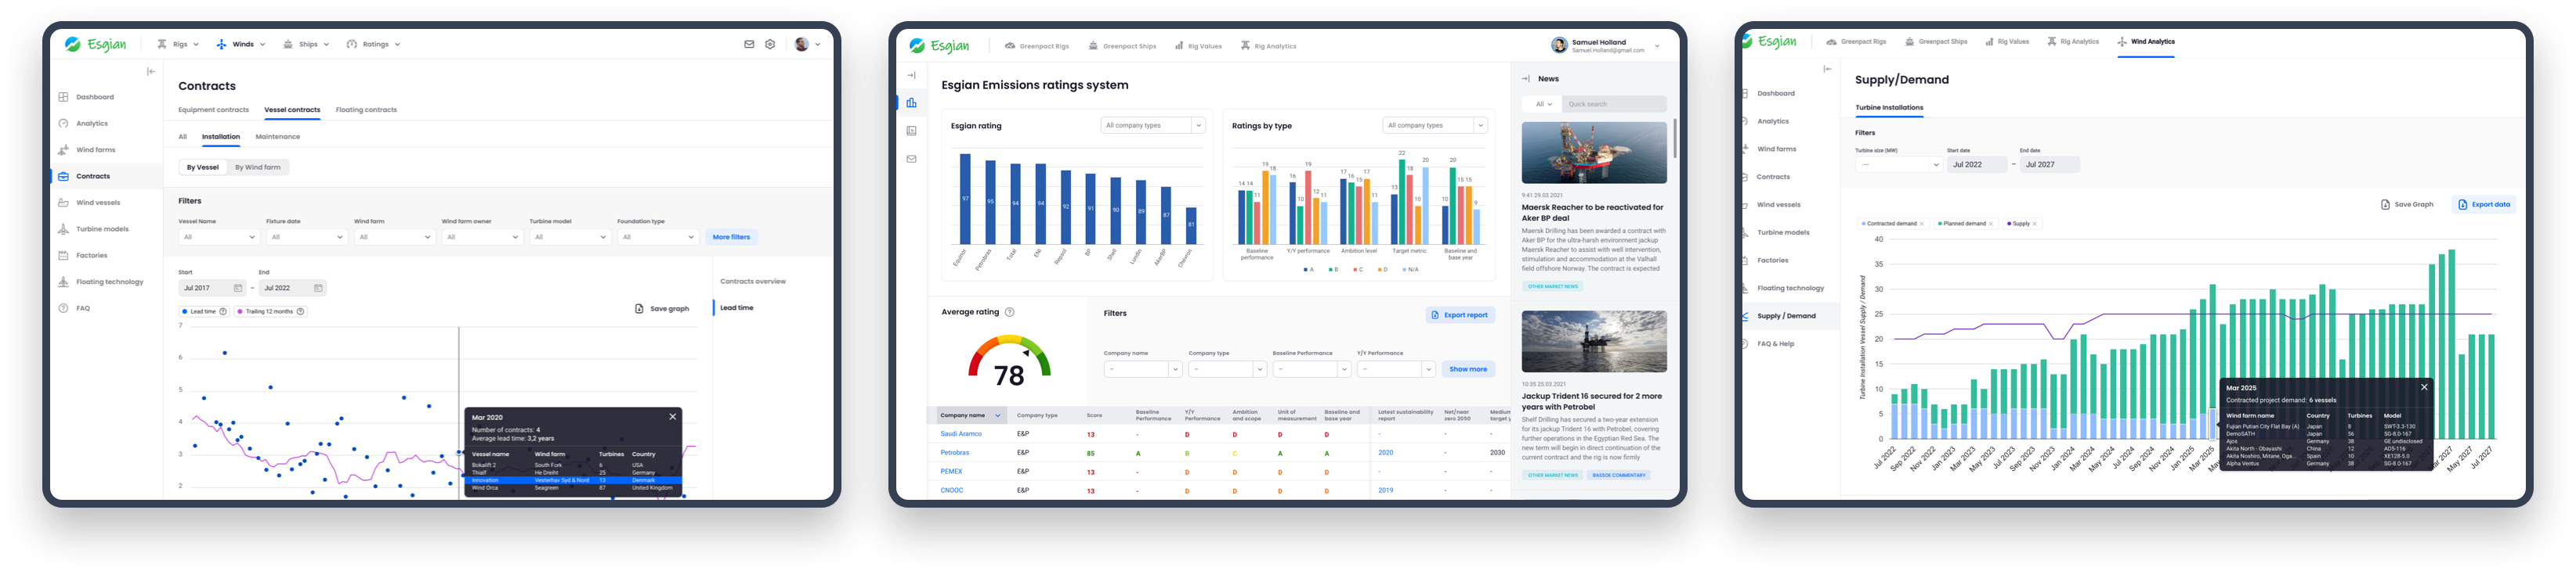This screenshot has width=2576, height=571.
Task: Open the Maintenance sub-tab
Action: (x=277, y=137)
